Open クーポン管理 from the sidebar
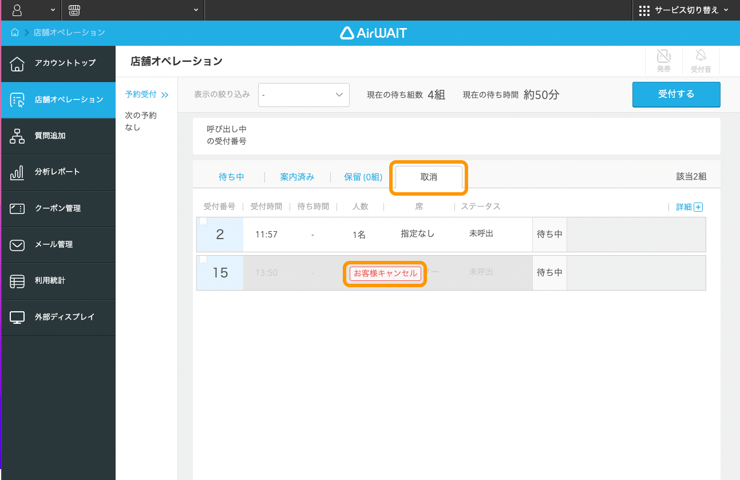This screenshot has width=740, height=480. pyautogui.click(x=57, y=208)
